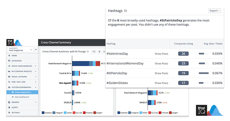Click Facebook swatch in legend below 2.58k chart
The image size is (230, 121).
[119, 113]
